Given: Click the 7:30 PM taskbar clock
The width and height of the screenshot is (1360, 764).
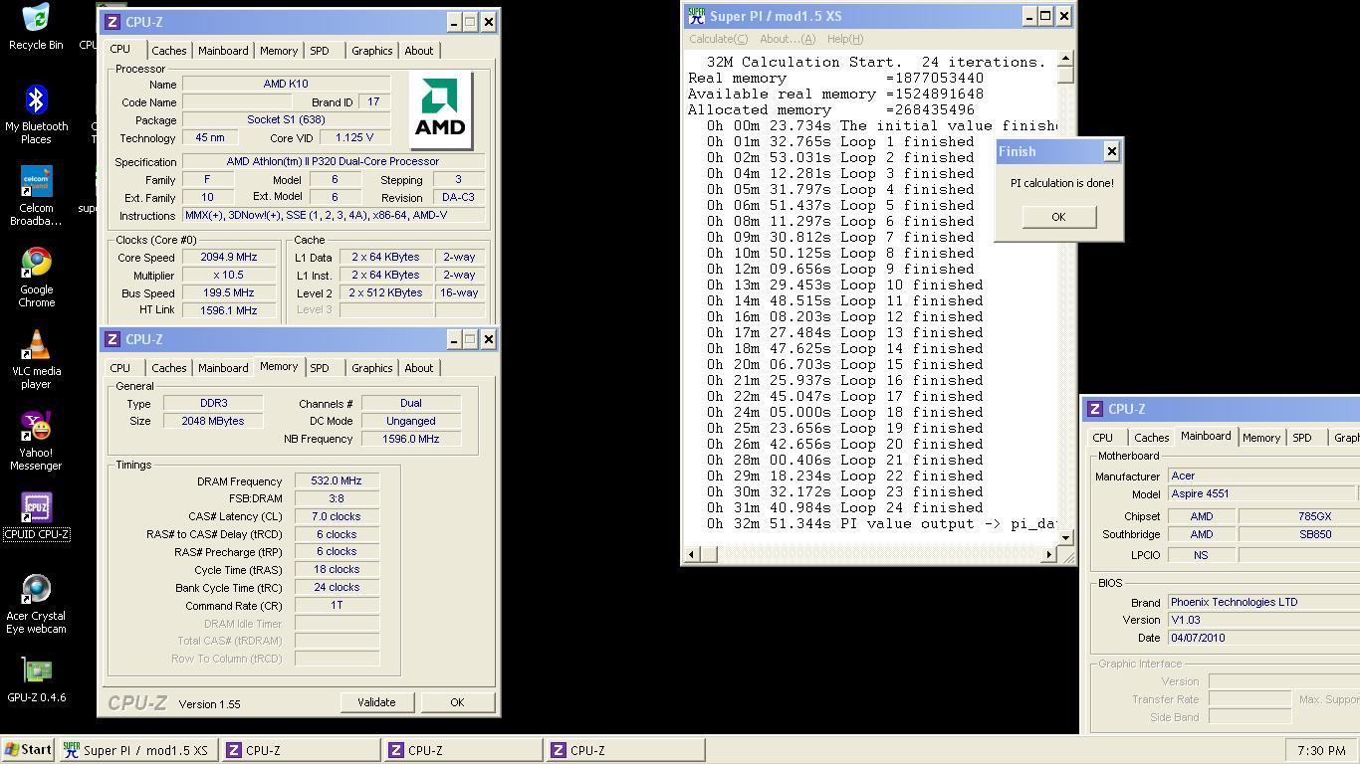Looking at the screenshot, I should pyautogui.click(x=1321, y=751).
